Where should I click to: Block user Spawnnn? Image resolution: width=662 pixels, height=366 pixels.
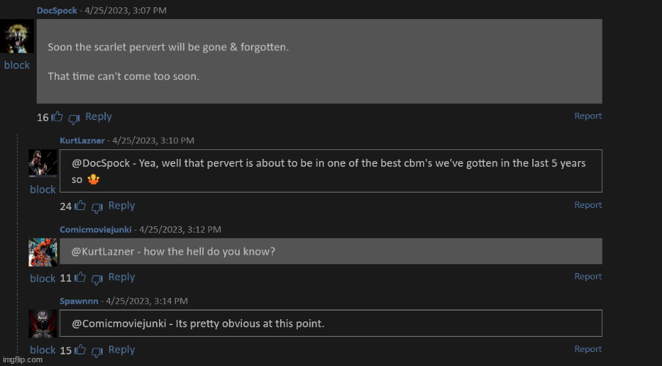(43, 350)
